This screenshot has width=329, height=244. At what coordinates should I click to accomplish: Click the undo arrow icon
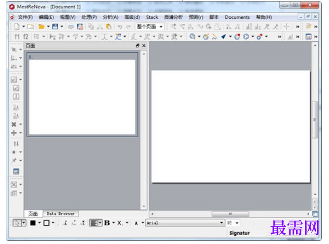pyautogui.click(x=120, y=27)
